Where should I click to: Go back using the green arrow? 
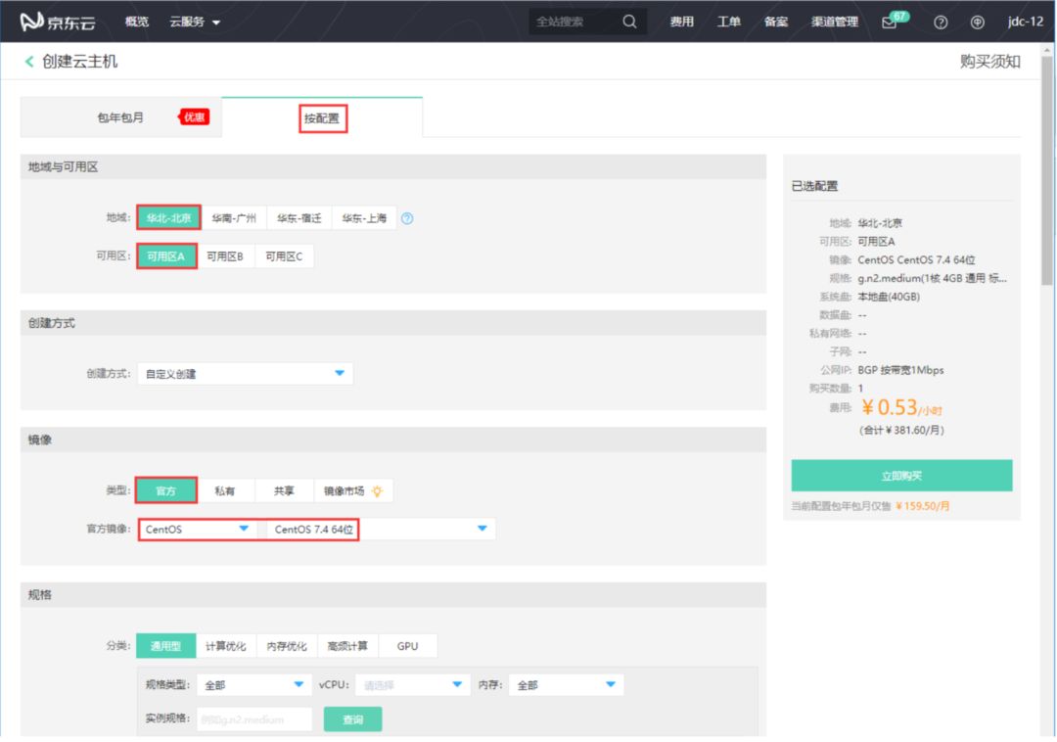tap(29, 62)
